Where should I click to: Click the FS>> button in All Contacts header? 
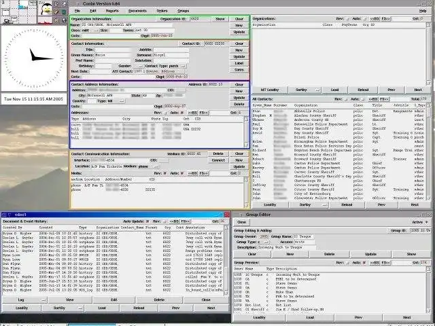384,99
